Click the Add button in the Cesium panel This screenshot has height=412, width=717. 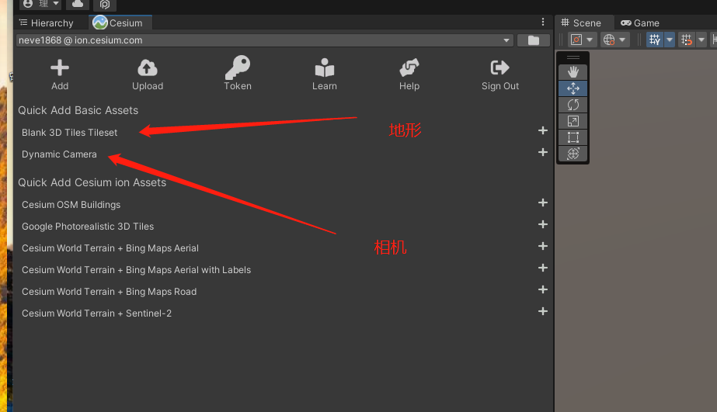point(60,75)
